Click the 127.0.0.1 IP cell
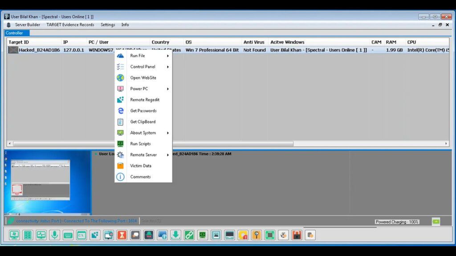This screenshot has height=256, width=456. point(73,50)
